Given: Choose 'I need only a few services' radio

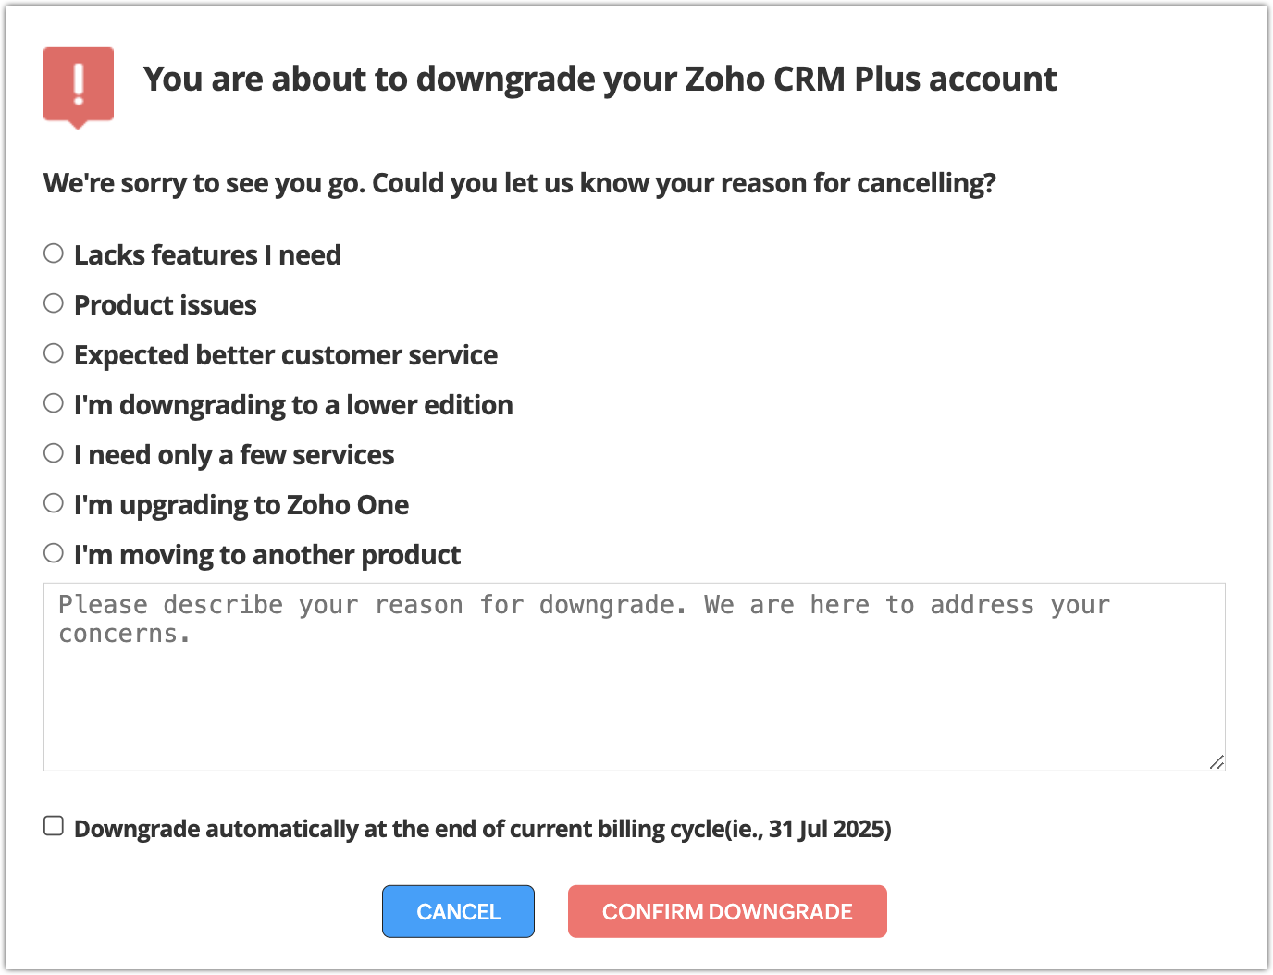Looking at the screenshot, I should pos(54,453).
